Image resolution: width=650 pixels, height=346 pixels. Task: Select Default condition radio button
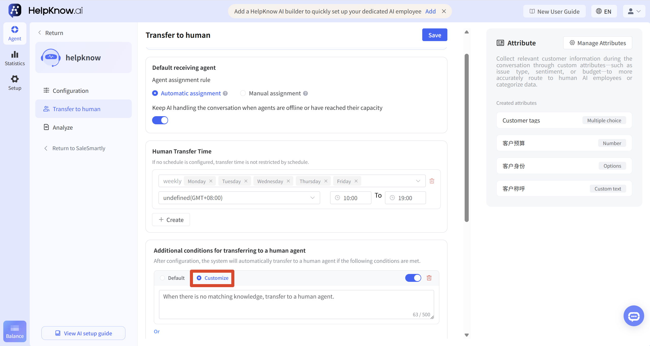coord(162,278)
